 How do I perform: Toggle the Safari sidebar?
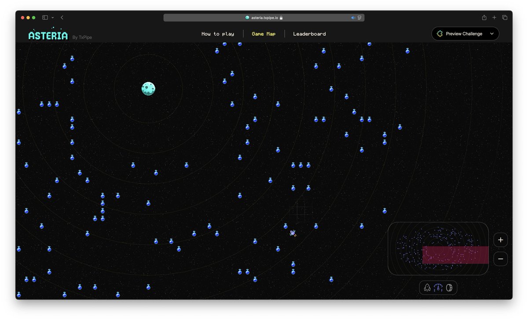[x=45, y=18]
